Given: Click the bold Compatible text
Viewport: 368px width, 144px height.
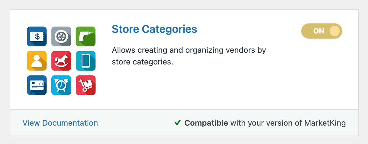Looking at the screenshot, I should (206, 123).
